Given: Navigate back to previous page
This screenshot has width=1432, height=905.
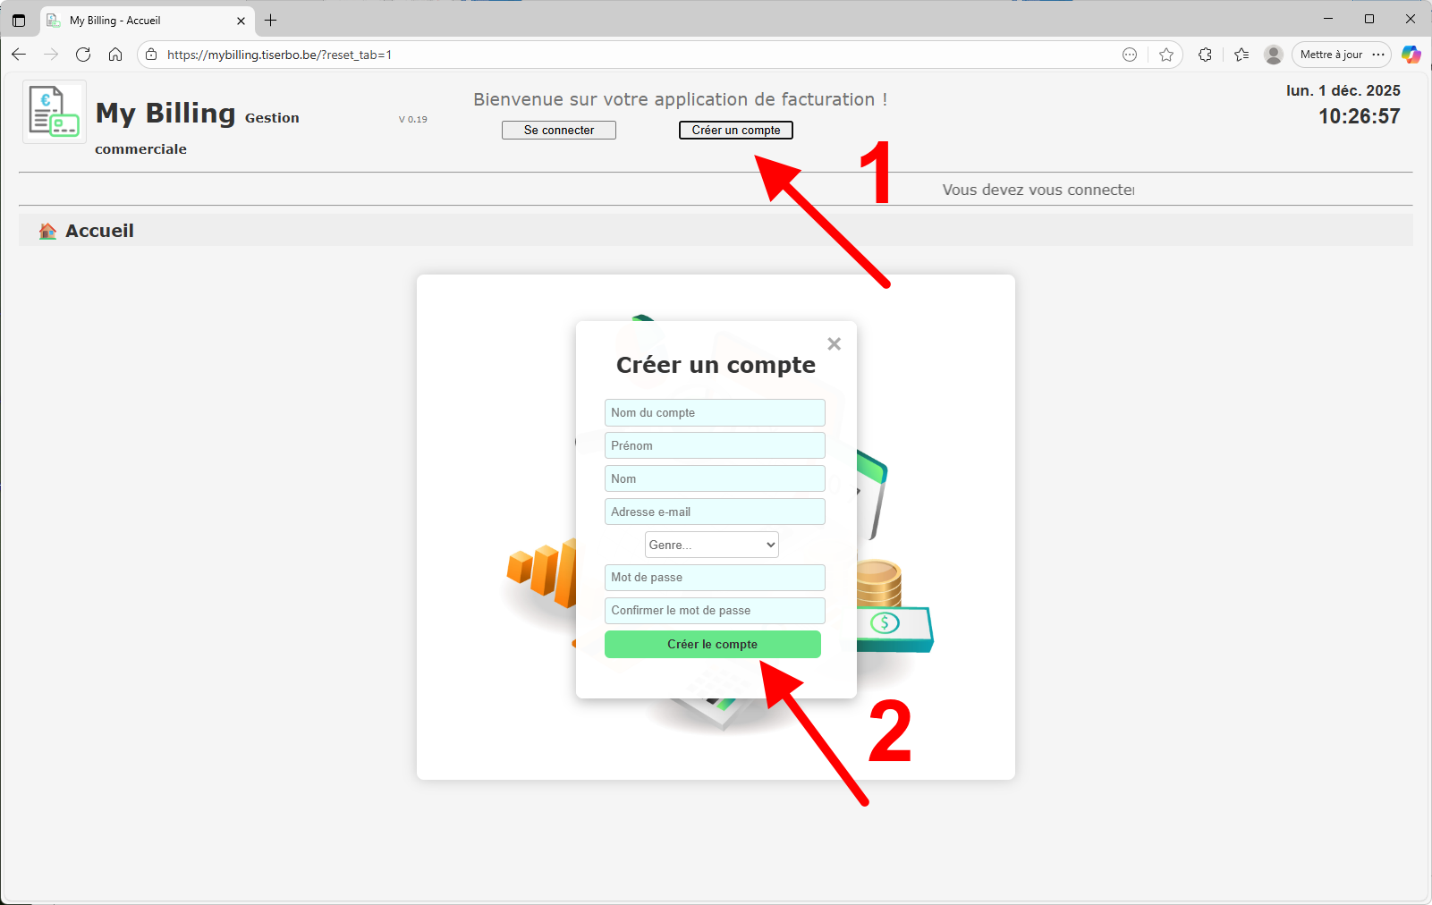Looking at the screenshot, I should [19, 55].
